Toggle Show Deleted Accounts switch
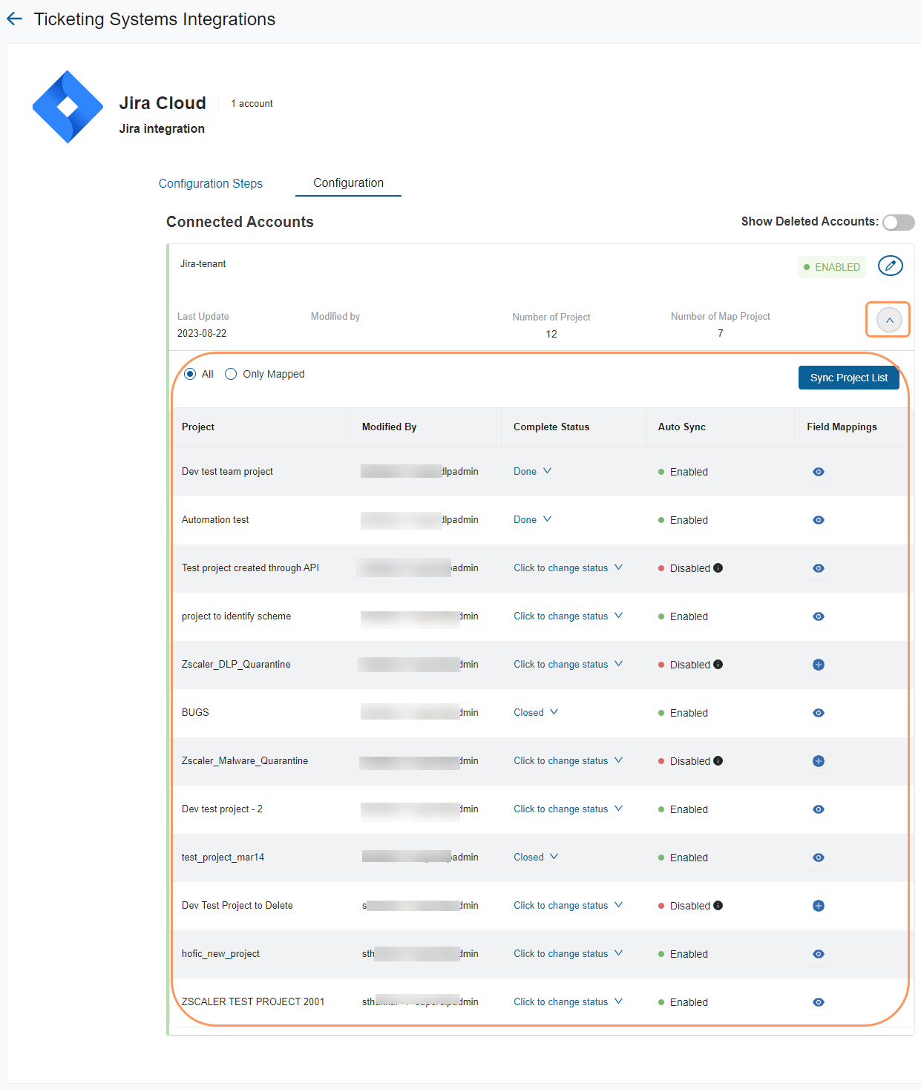Viewport: 921px width, 1089px height. coord(898,223)
